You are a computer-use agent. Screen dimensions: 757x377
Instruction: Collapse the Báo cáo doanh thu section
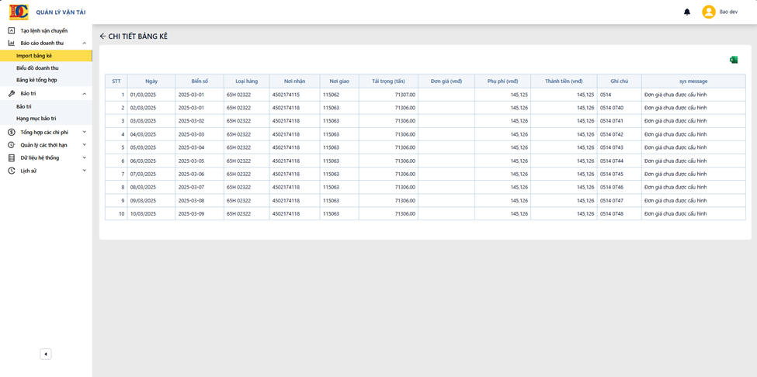point(85,43)
